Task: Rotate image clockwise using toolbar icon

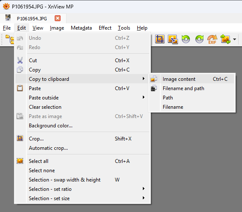Action: 199,39
